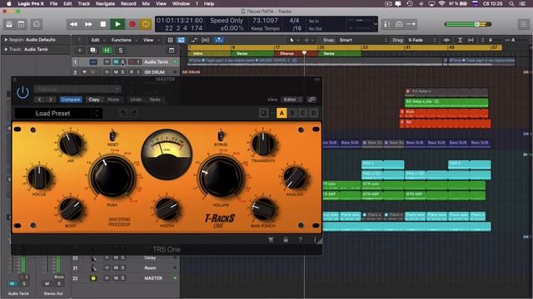Viewport: 533px width, 299px height.
Task: Toggle the yellow Cycle button
Action: click(x=146, y=24)
